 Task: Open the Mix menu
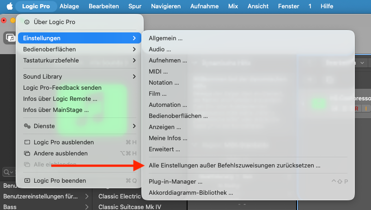tap(233, 6)
